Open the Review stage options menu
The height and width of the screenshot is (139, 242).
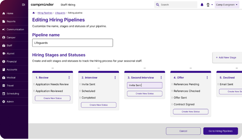click(69, 78)
